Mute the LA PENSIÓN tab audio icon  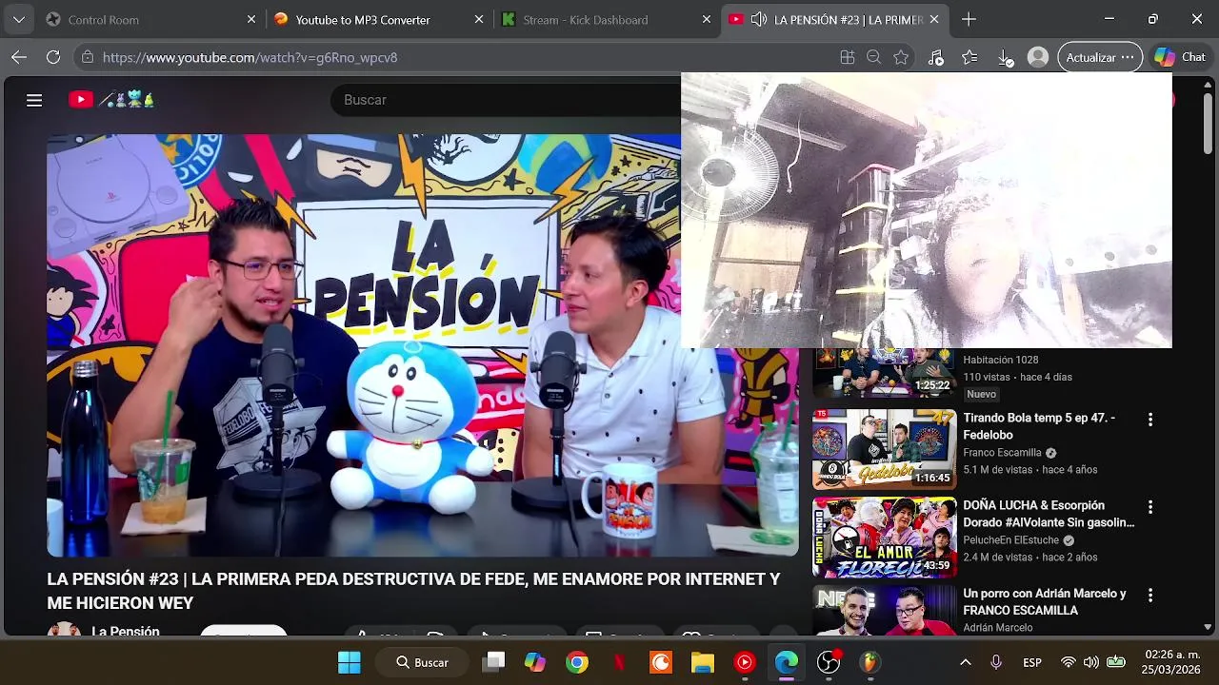click(759, 19)
